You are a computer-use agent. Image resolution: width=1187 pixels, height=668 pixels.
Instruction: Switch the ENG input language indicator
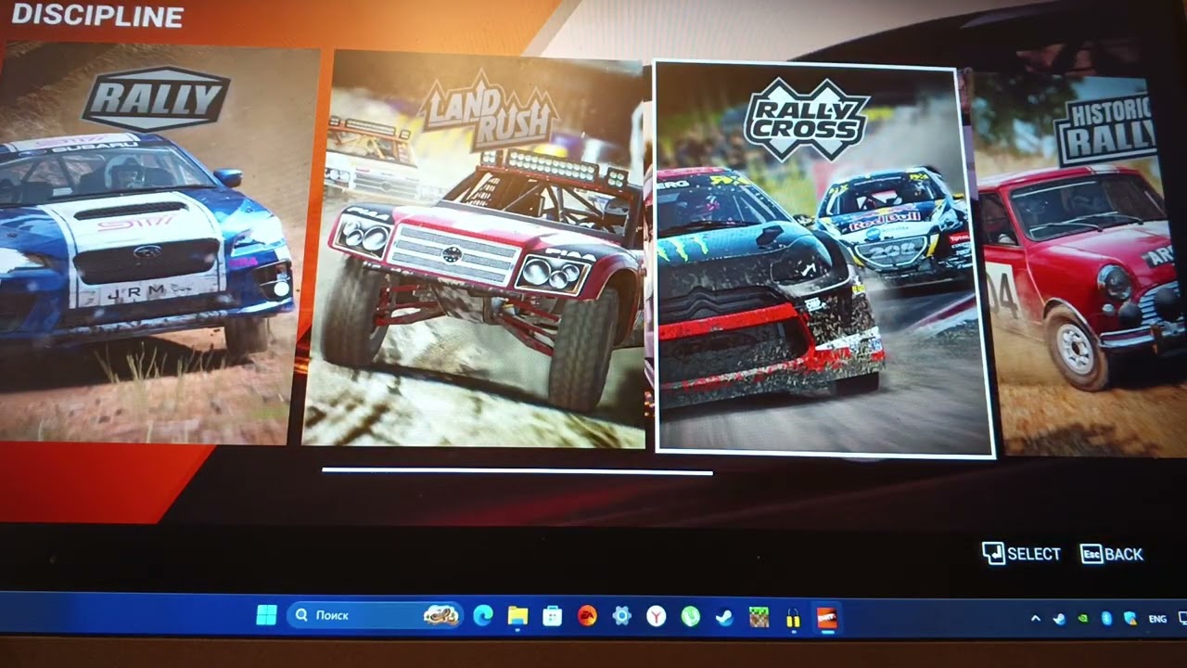(1157, 619)
